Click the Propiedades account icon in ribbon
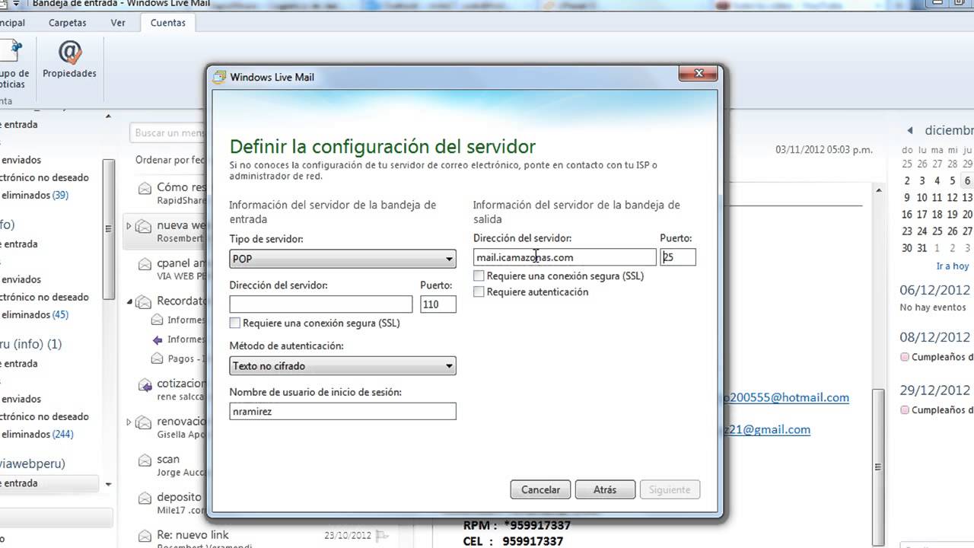 click(69, 53)
